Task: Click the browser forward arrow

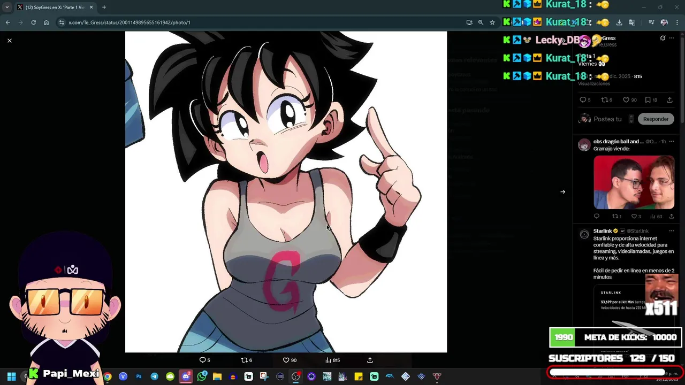Action: 20,22
